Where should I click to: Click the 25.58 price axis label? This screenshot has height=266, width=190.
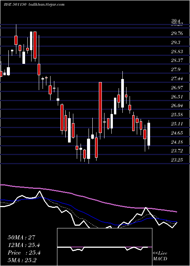(x=177, y=115)
